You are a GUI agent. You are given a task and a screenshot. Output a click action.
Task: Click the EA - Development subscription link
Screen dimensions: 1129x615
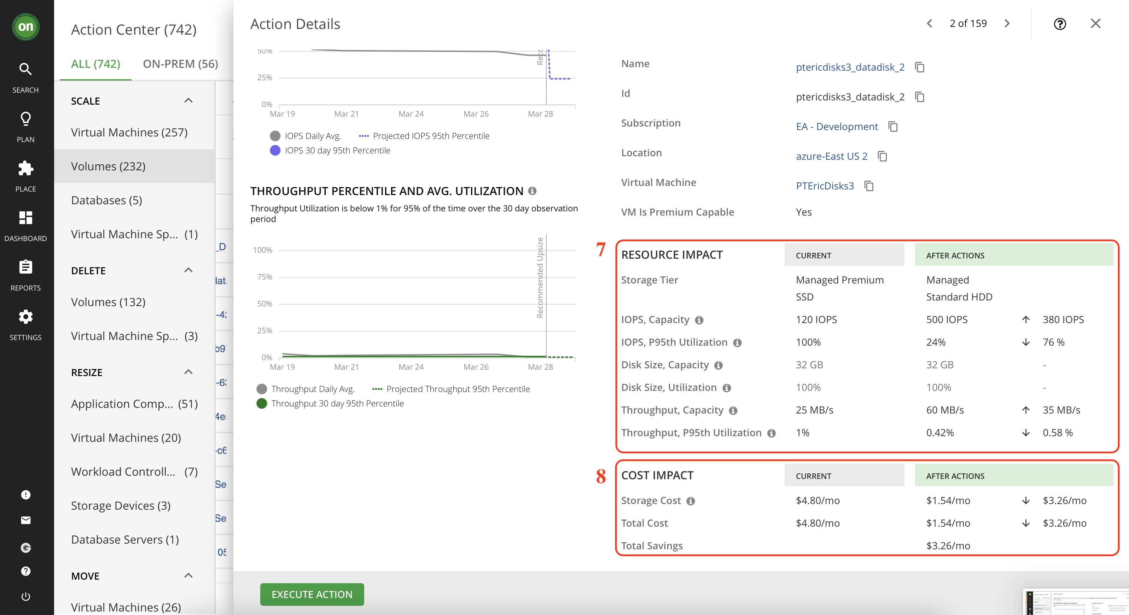pyautogui.click(x=837, y=126)
